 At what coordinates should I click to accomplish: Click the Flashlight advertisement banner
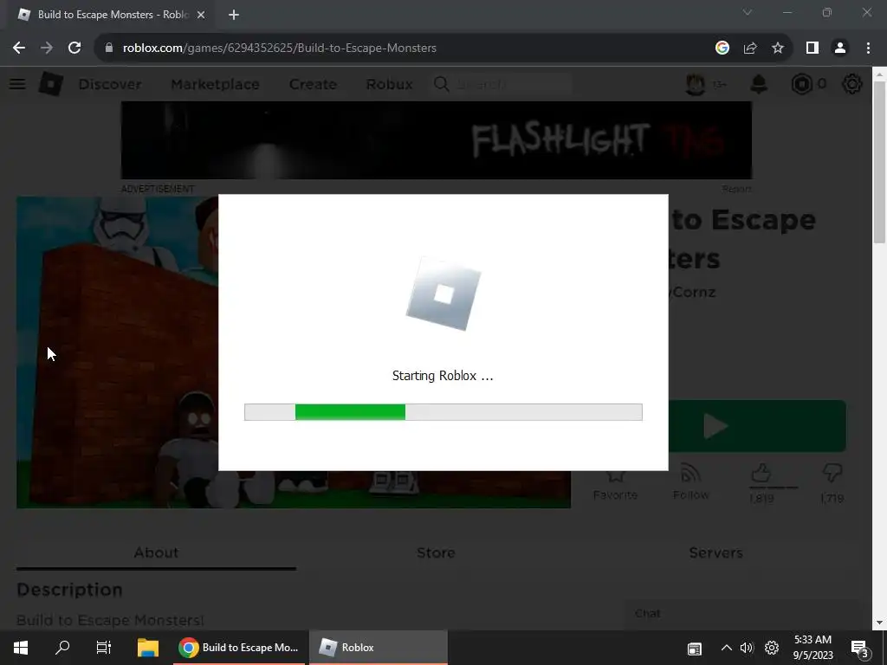437,140
